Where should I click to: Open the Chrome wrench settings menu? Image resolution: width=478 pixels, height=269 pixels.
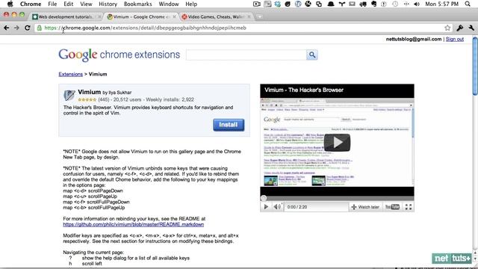[471, 28]
